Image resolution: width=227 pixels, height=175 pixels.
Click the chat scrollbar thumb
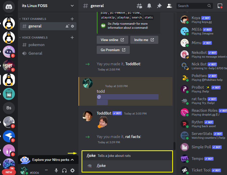[174, 146]
